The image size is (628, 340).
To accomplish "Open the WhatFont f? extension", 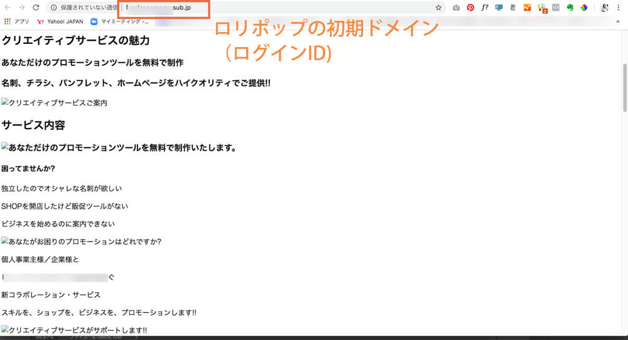I will (x=485, y=7).
